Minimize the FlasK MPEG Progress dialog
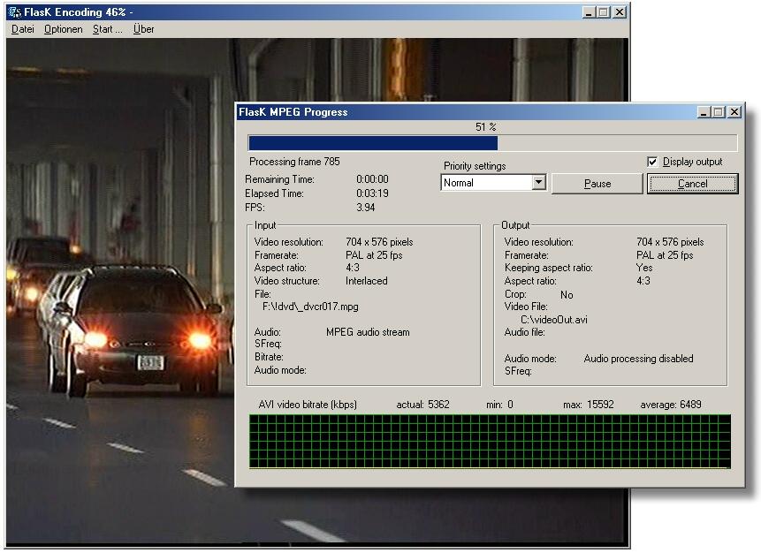Viewport: 761px width, 553px height. pos(704,112)
